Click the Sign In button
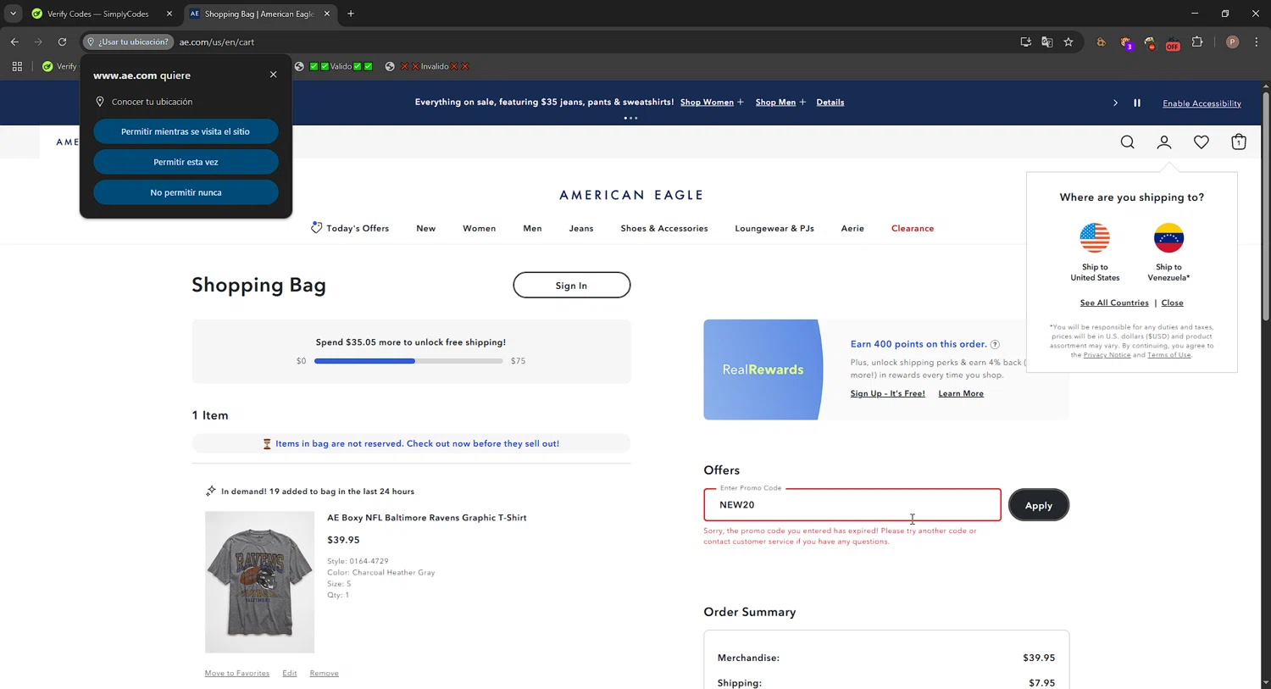The width and height of the screenshot is (1271, 689). (572, 286)
